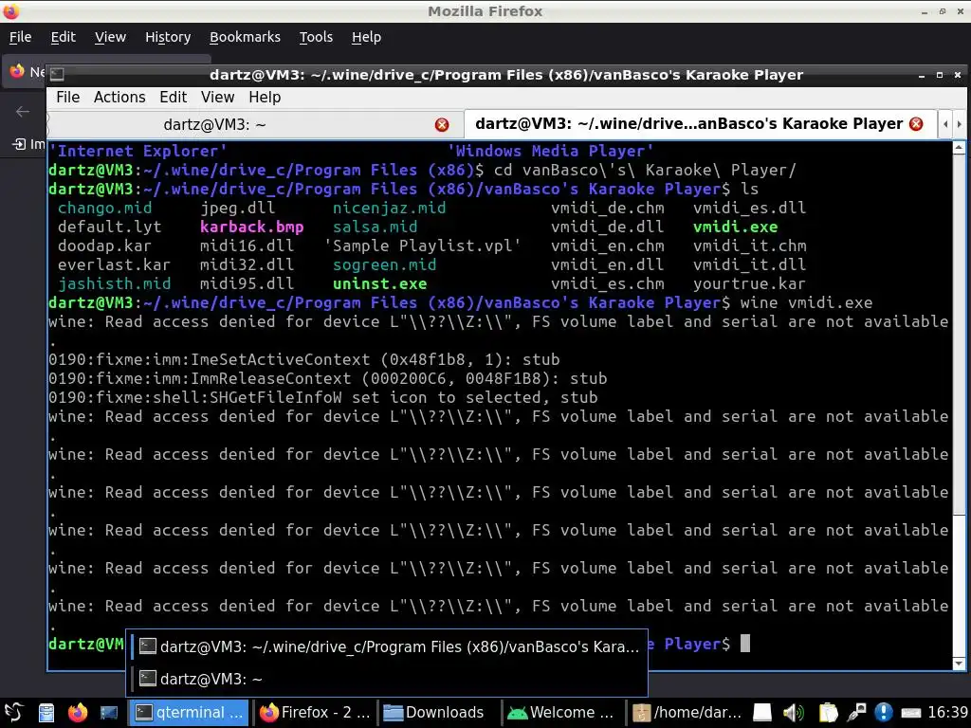Click the karback.bmp file name
This screenshot has width=971, height=728.
tap(251, 227)
